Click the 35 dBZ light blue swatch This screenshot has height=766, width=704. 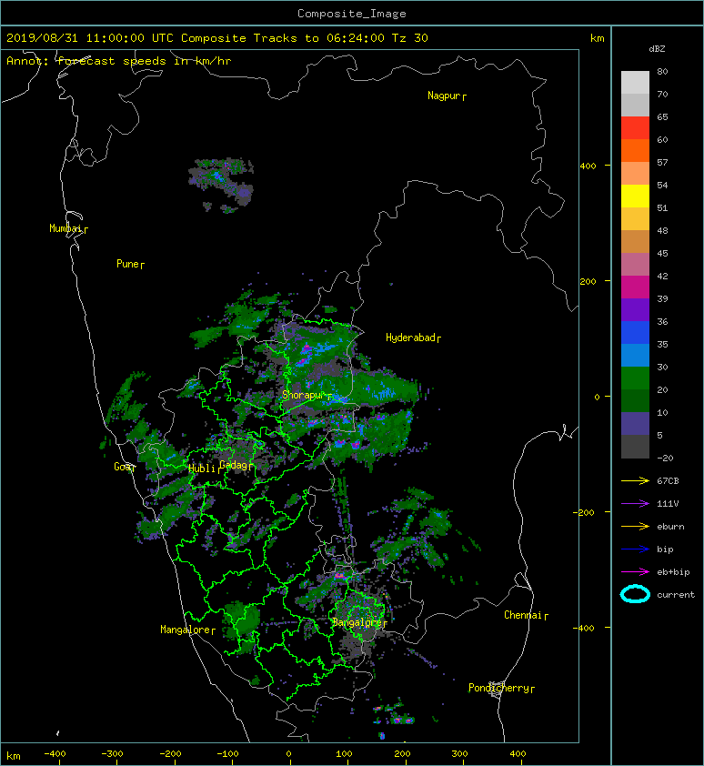click(x=635, y=355)
